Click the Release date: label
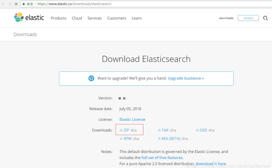Image resolution: width=272 pixels, height=168 pixels. point(101,109)
